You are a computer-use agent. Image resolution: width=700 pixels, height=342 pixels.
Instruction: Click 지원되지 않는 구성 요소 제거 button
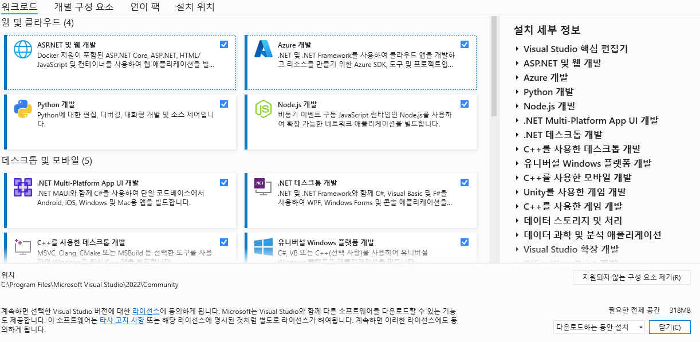tap(632, 277)
